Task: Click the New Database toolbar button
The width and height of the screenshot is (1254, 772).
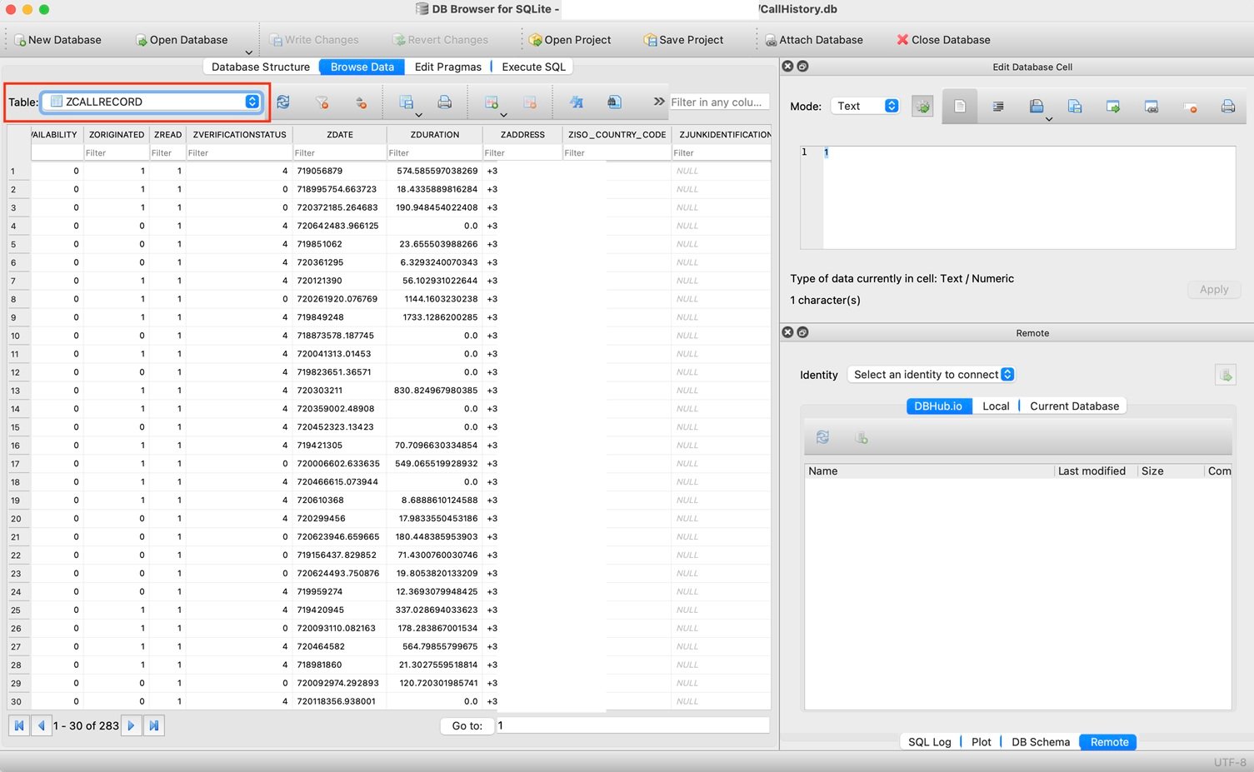Action: [x=57, y=40]
